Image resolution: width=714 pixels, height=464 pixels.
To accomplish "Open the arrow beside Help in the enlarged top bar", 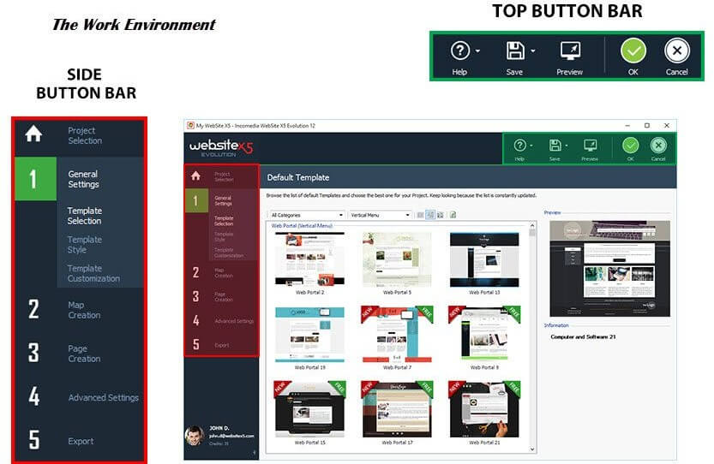I will pos(477,51).
